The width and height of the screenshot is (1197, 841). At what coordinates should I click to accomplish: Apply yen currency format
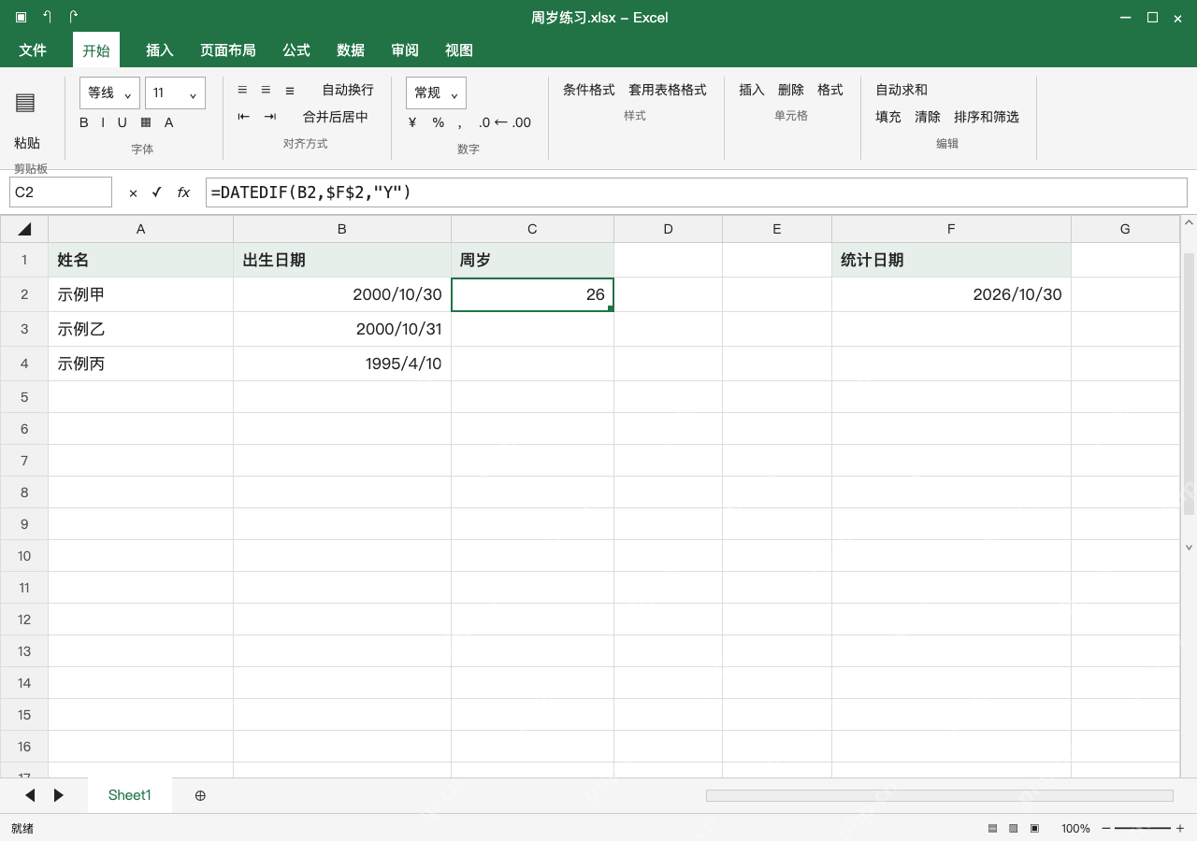(x=412, y=122)
